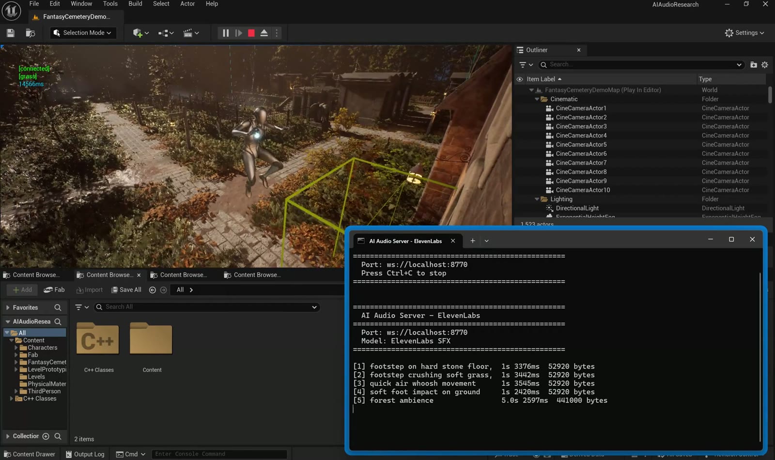Image resolution: width=775 pixels, height=460 pixels.
Task: Open the content browse icon beside Save
Action: [x=30, y=33]
